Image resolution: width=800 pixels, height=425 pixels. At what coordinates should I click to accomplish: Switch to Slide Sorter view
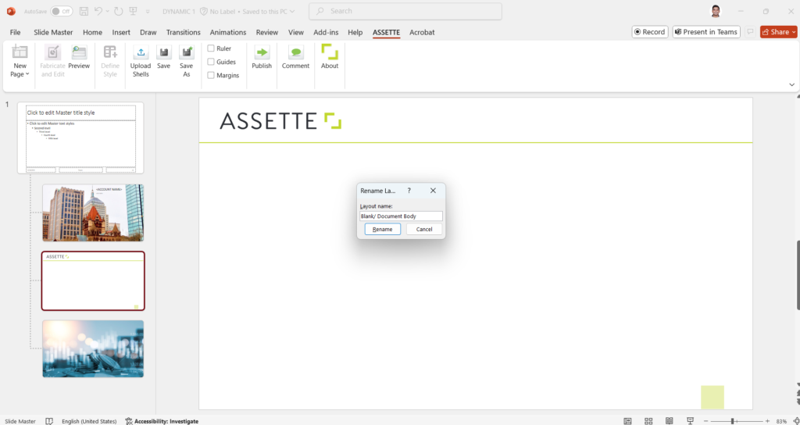point(648,421)
